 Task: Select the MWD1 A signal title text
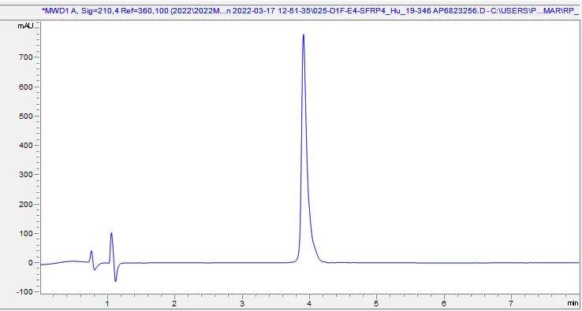coord(310,11)
